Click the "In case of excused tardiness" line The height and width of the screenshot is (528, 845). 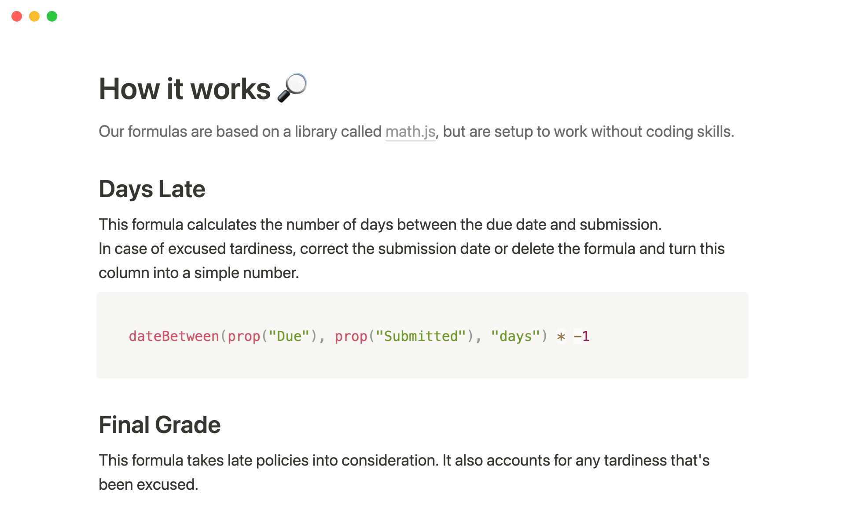[411, 249]
